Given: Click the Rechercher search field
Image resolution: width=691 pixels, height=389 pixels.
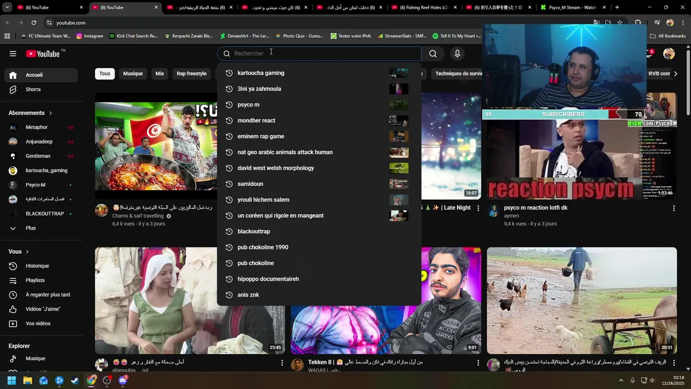Looking at the screenshot, I should pyautogui.click(x=319, y=53).
